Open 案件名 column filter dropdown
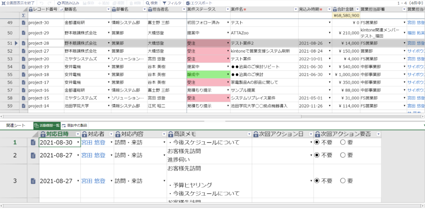Image resolution: width=425 pixels, height=209 pixels. pos(296,9)
